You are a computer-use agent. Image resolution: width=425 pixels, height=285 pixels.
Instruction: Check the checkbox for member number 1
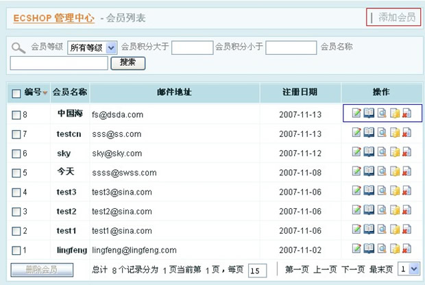coord(16,250)
